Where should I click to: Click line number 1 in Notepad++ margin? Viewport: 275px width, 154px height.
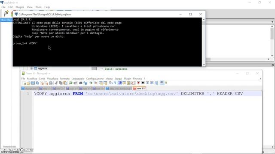click(x=28, y=94)
